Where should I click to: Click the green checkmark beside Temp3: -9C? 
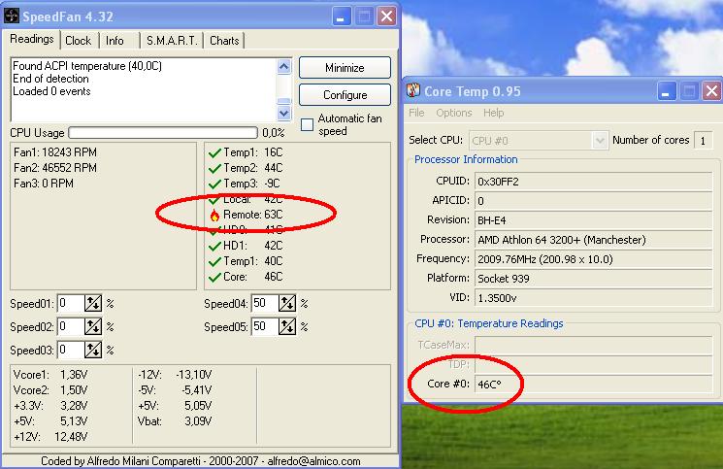[x=214, y=184]
